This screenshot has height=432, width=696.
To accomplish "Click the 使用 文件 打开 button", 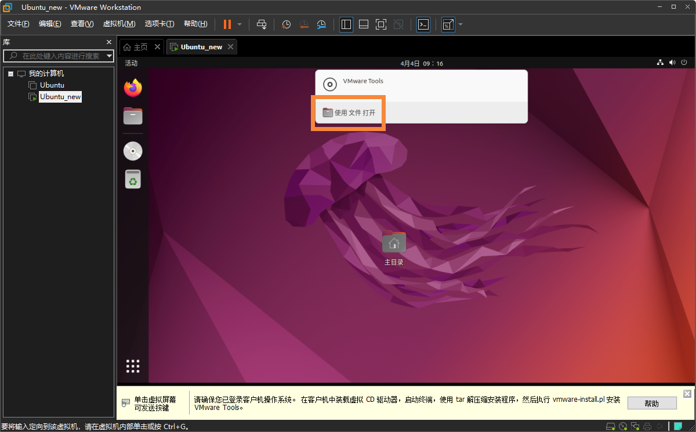I will click(349, 112).
